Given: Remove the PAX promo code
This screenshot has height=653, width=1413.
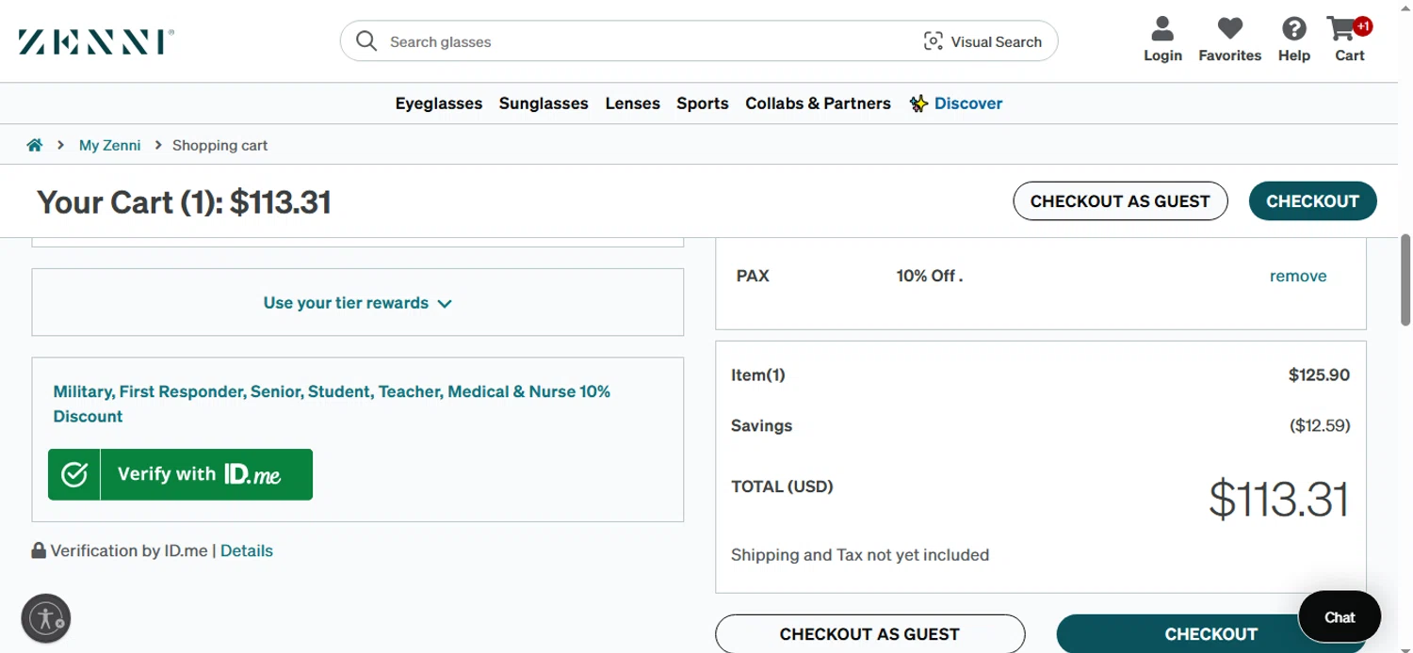Looking at the screenshot, I should (x=1298, y=276).
